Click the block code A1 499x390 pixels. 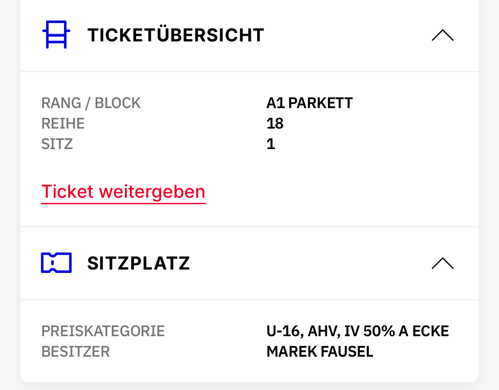click(x=276, y=103)
